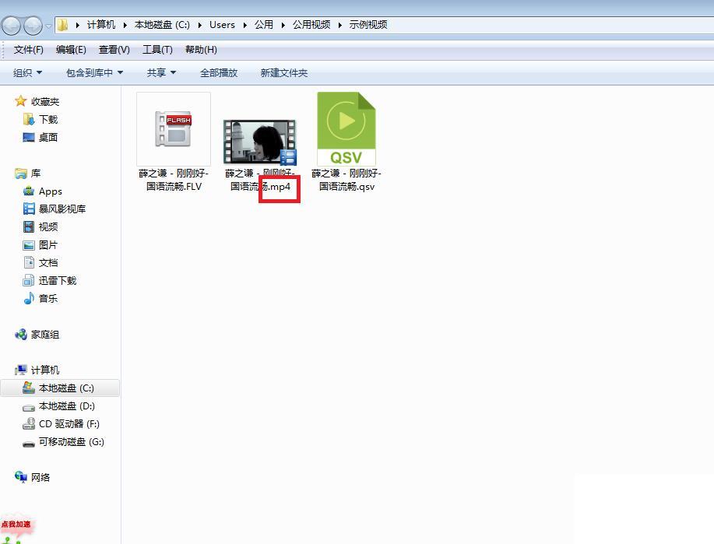Open the 帮助(H) menu
714x544 pixels.
pos(201,50)
